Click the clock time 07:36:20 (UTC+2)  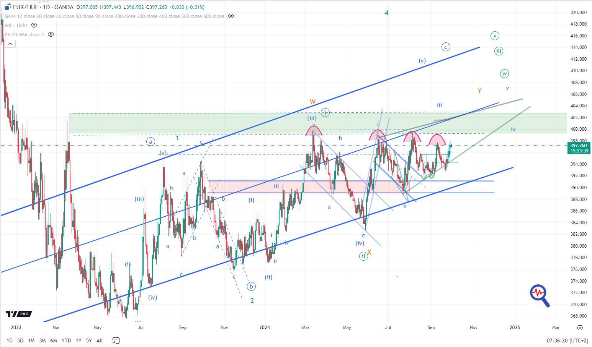click(567, 340)
